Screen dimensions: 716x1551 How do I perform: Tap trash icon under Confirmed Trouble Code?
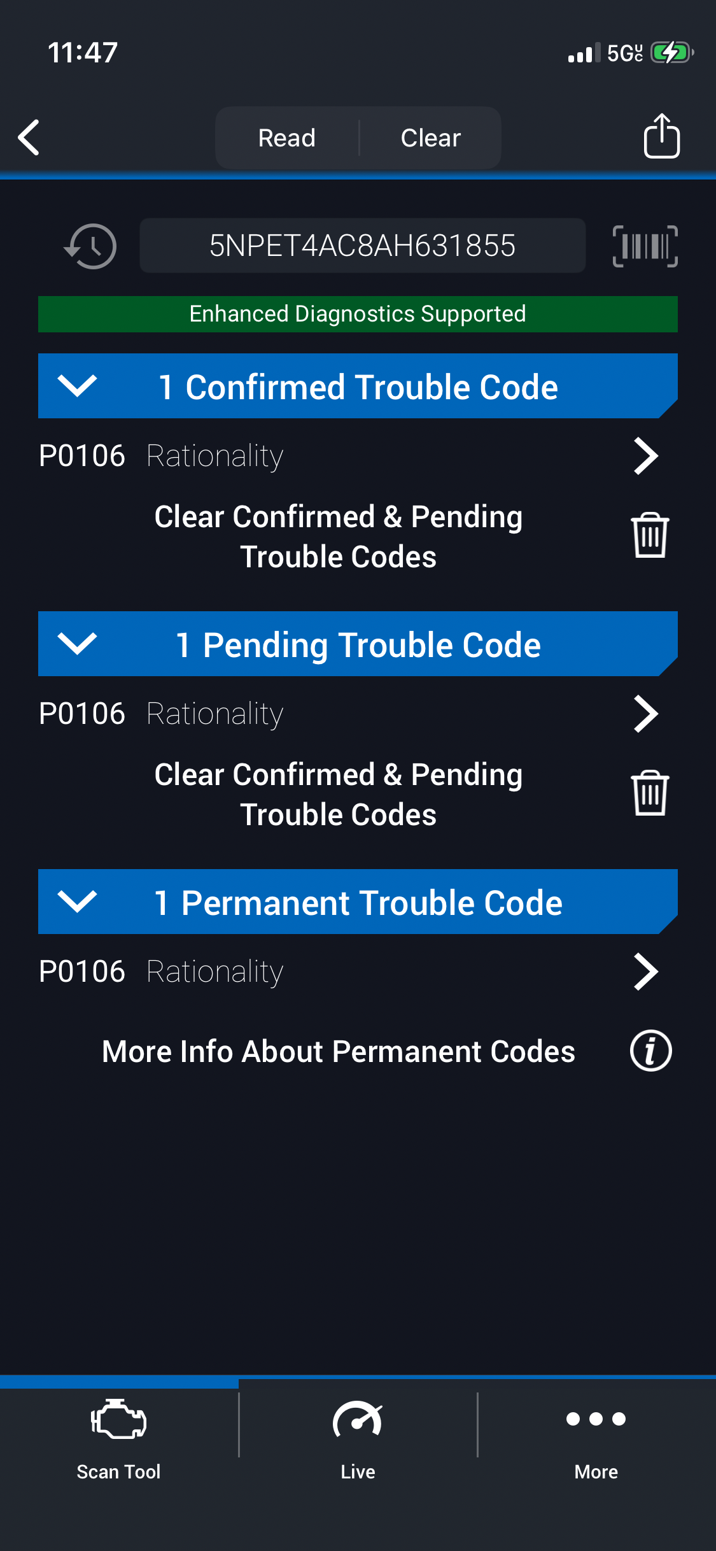pos(649,535)
